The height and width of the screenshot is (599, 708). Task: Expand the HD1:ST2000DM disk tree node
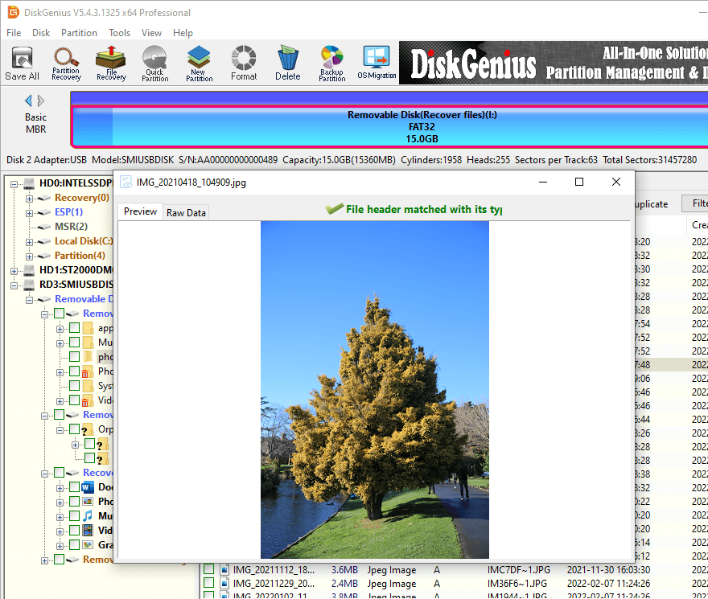(x=14, y=270)
